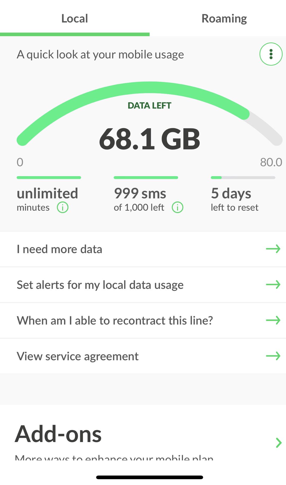286x485 pixels.
Task: Tap the 68.1 GB data left figure
Action: click(x=149, y=139)
